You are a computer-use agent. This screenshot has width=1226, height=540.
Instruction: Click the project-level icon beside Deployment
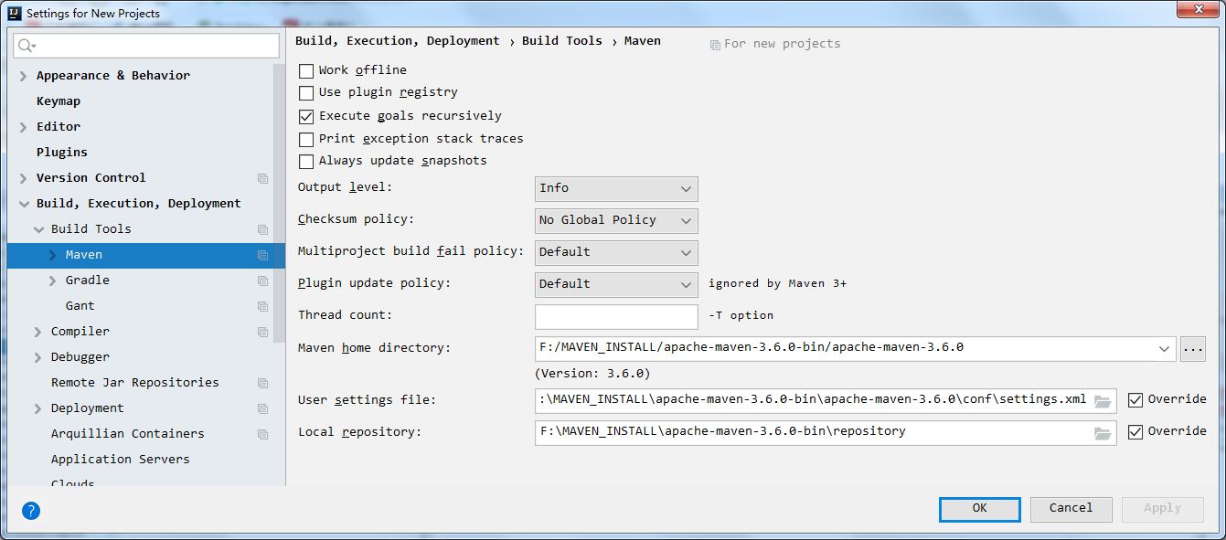(x=263, y=408)
